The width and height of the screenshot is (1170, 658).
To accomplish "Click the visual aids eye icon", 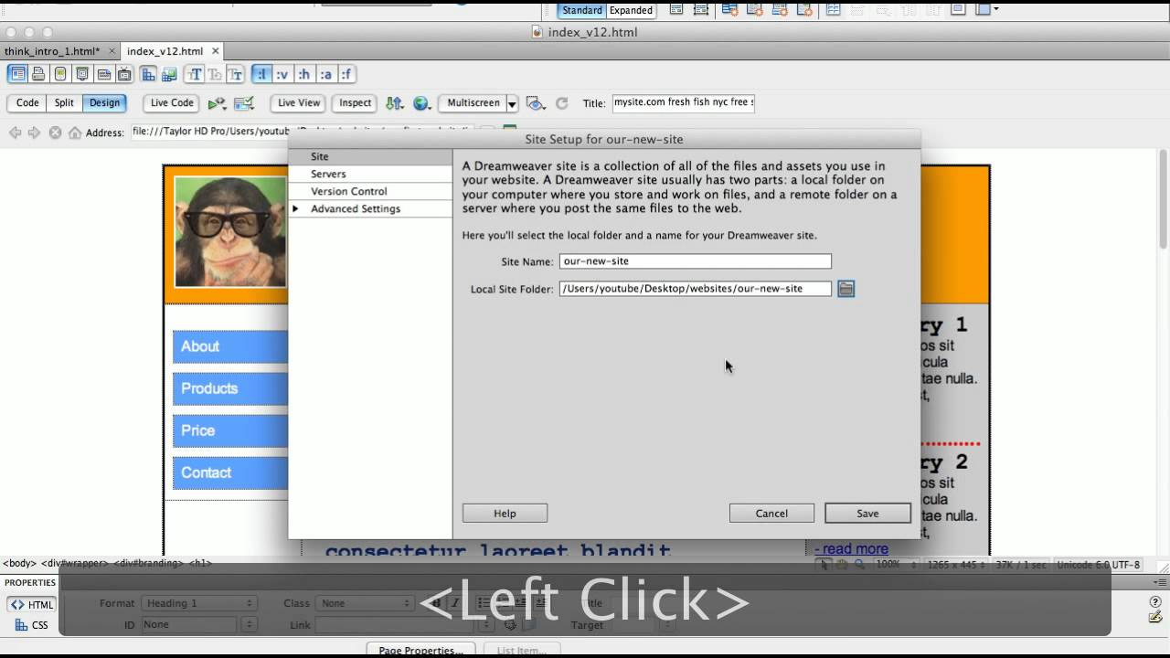I will click(536, 103).
